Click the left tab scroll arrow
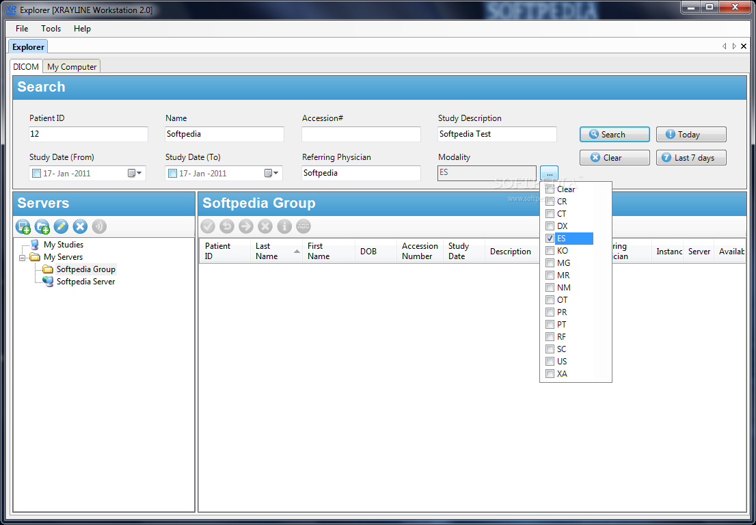The image size is (756, 525). [724, 46]
